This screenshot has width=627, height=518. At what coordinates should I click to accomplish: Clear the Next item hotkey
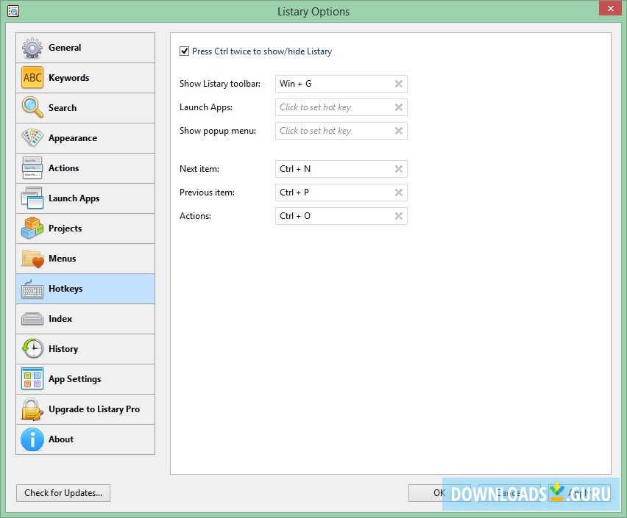click(399, 169)
